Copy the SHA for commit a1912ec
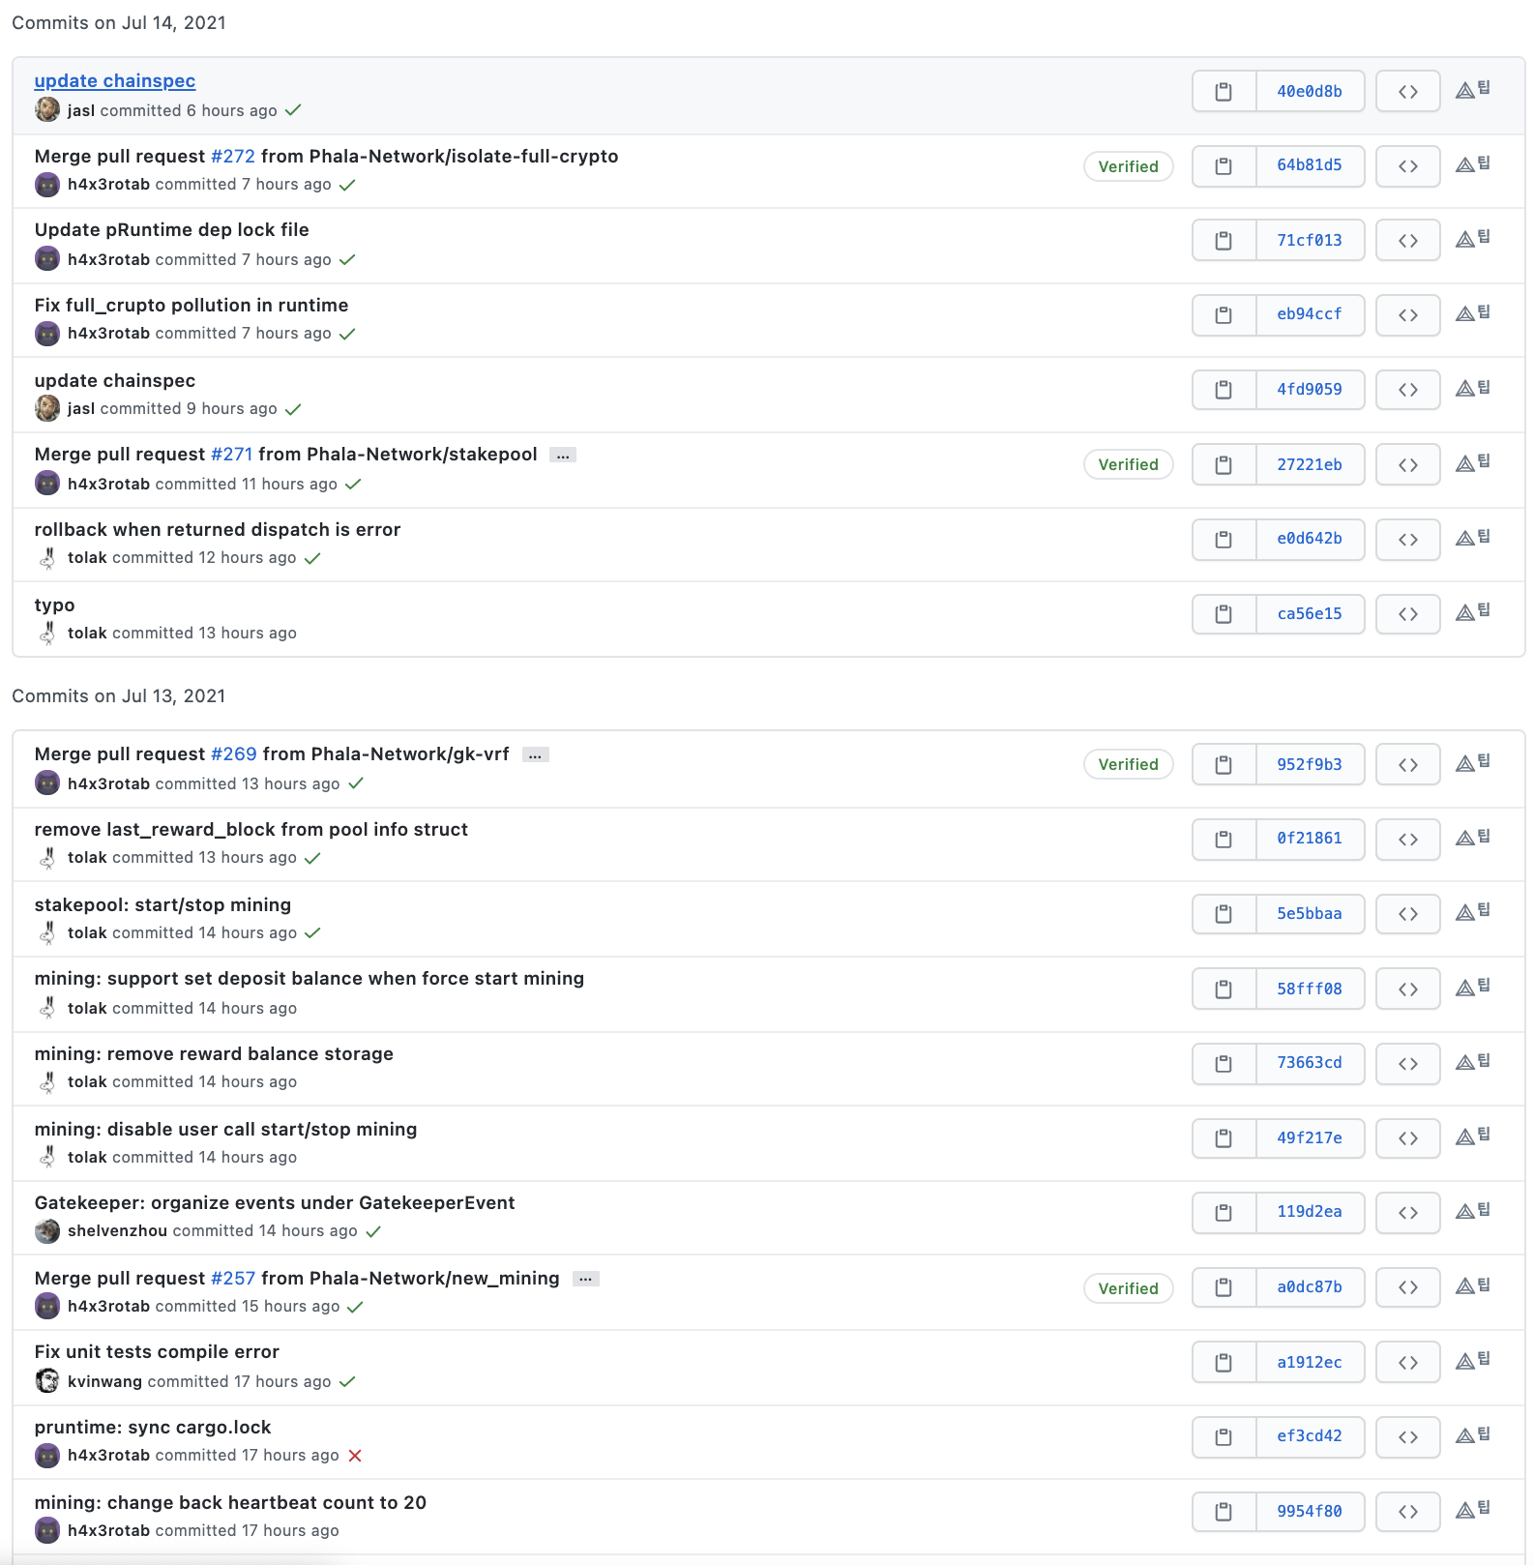The height and width of the screenshot is (1565, 1534). click(x=1224, y=1363)
